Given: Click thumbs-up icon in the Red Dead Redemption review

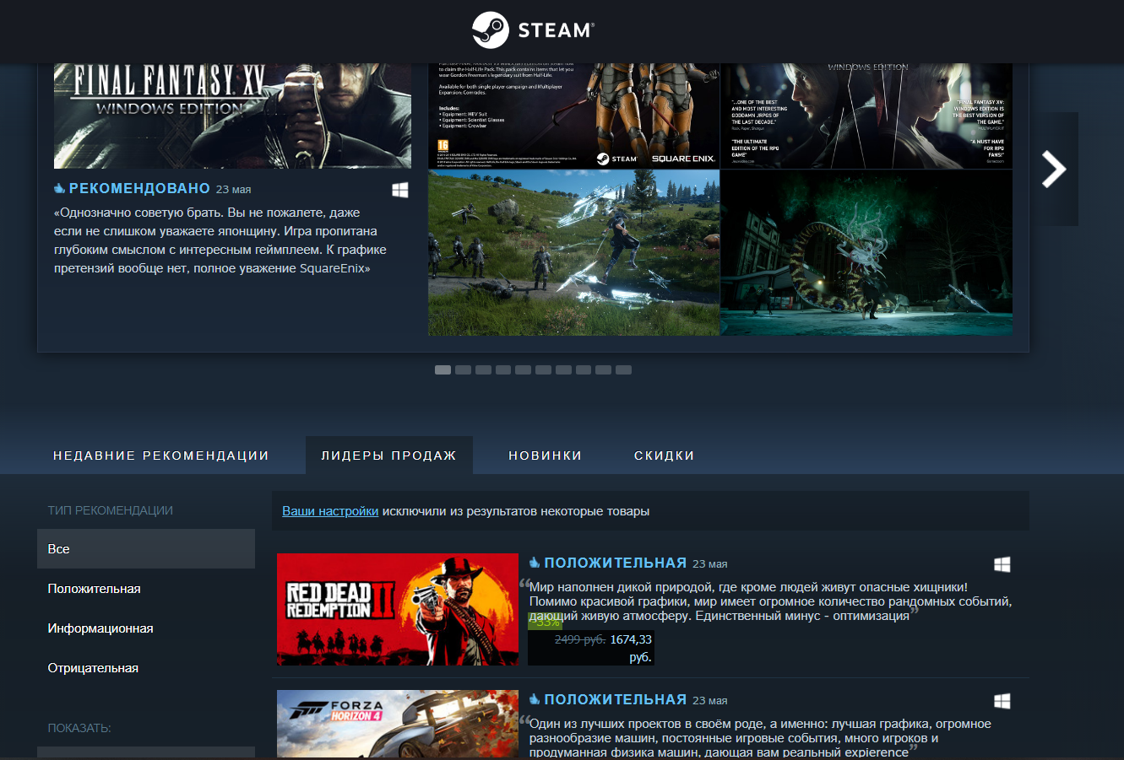Looking at the screenshot, I should (535, 563).
